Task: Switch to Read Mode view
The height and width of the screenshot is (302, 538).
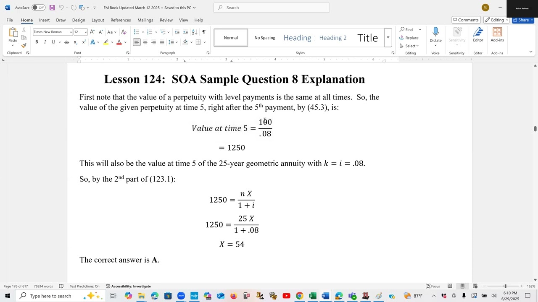Action: click(x=450, y=286)
